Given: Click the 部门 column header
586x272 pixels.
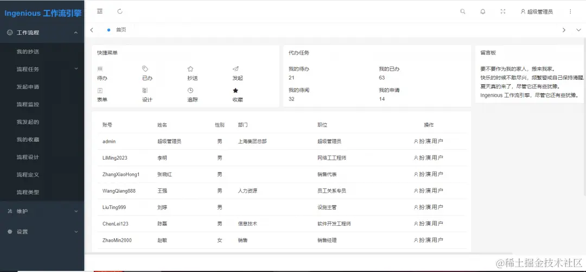Looking at the screenshot, I should (243, 125).
